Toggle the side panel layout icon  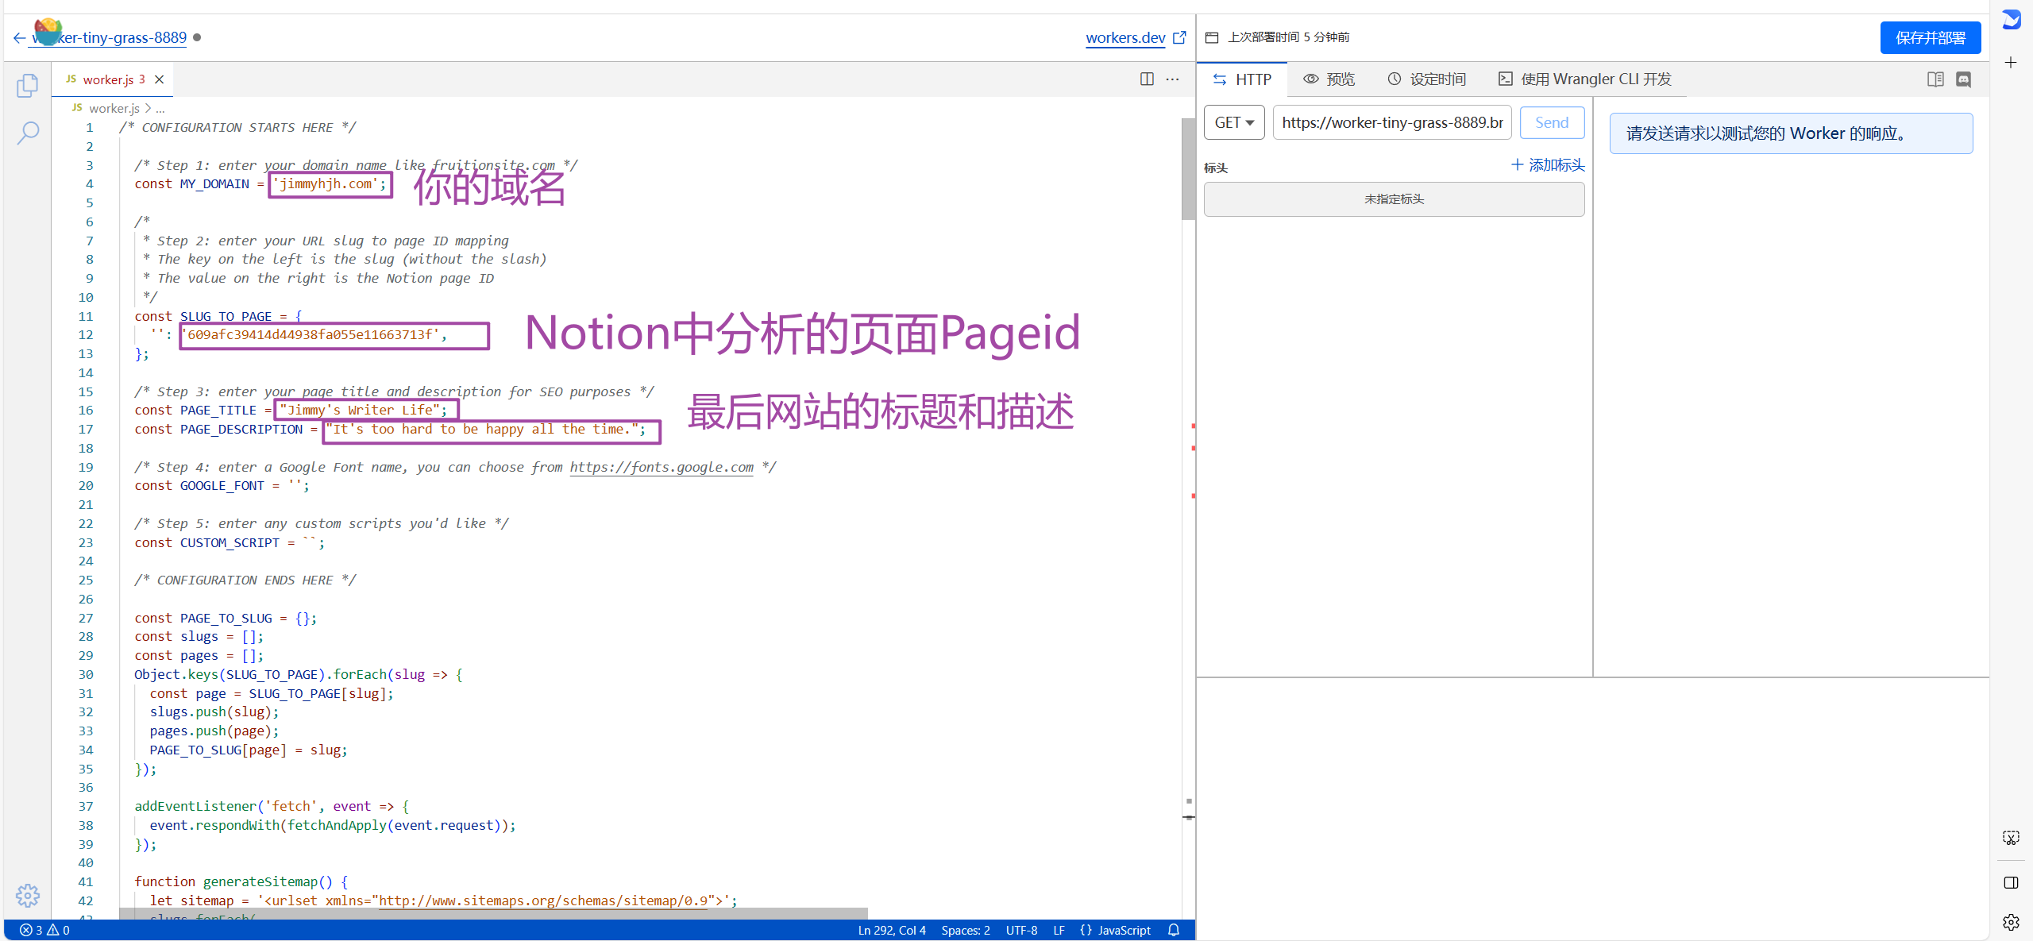tap(2011, 882)
